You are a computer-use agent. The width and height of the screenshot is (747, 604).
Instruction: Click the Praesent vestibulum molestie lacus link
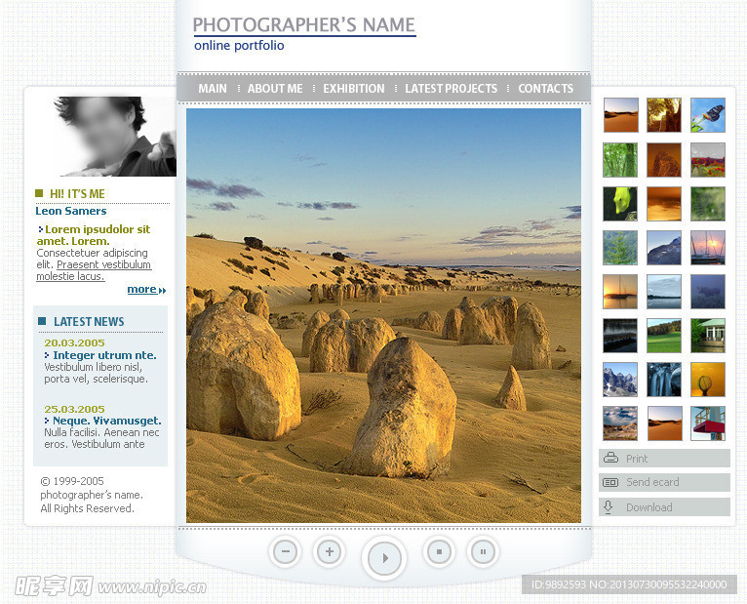[x=94, y=270]
